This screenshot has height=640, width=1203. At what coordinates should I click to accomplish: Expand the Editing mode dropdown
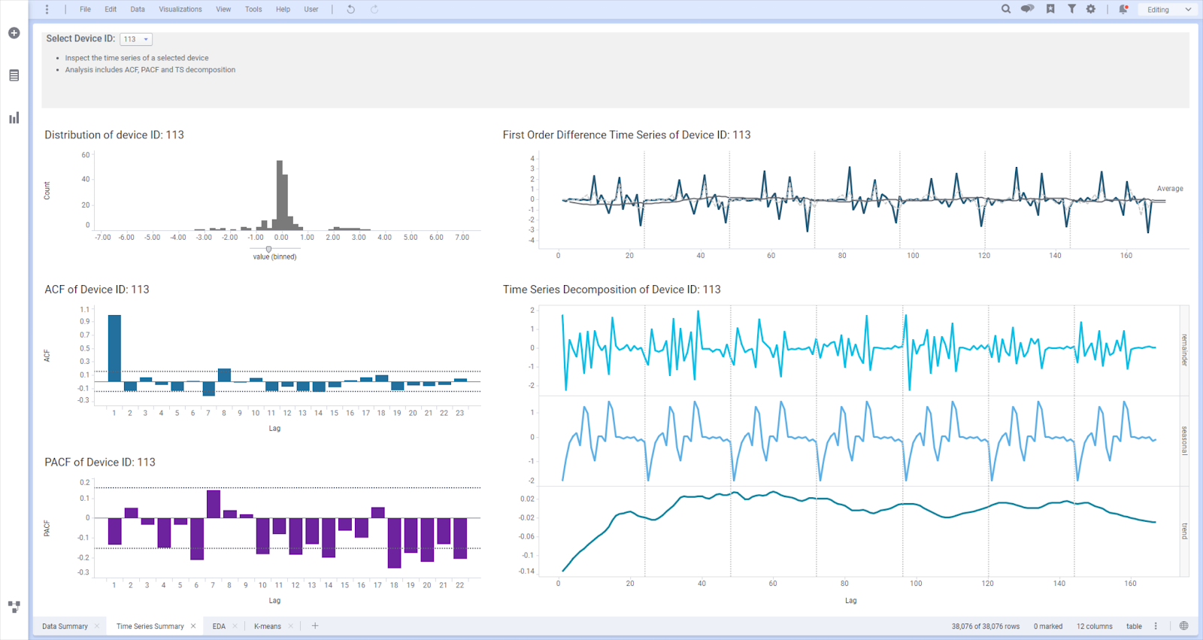[1167, 10]
